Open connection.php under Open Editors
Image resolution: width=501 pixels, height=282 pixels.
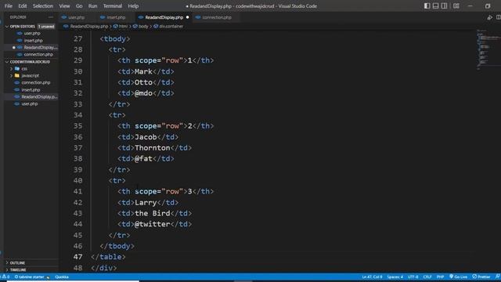pos(38,55)
